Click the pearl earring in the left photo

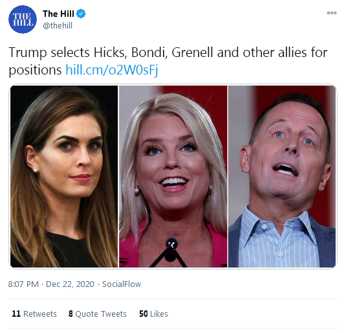point(35,170)
